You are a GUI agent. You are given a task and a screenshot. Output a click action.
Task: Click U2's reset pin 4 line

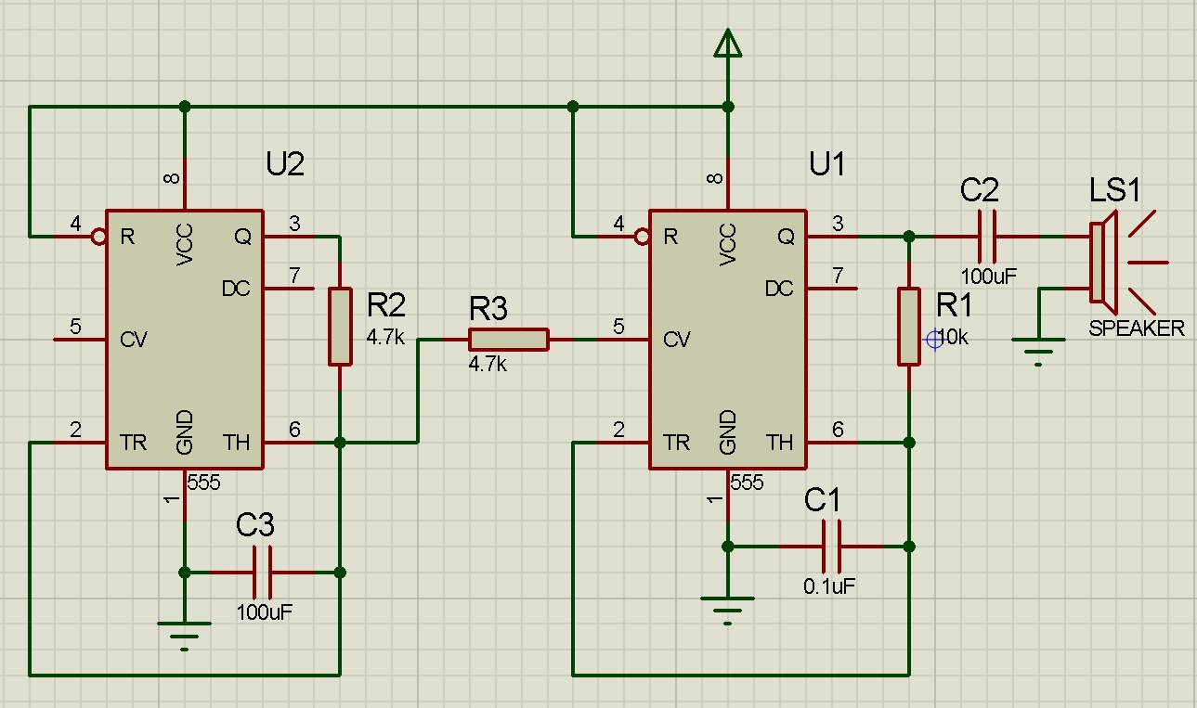click(73, 237)
